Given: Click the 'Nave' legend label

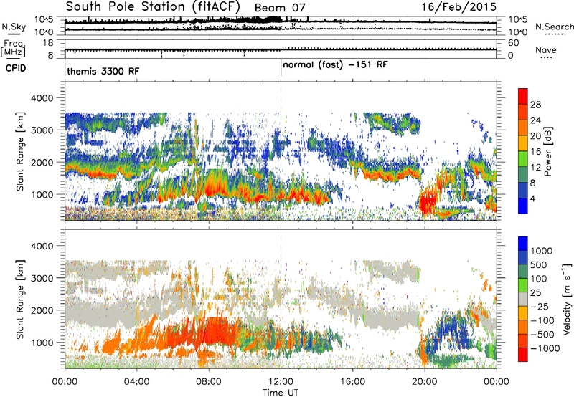Looking at the screenshot, I should click(546, 50).
